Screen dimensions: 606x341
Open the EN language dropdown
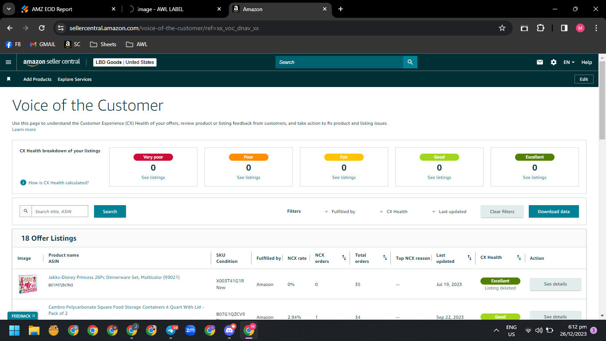[x=569, y=62]
